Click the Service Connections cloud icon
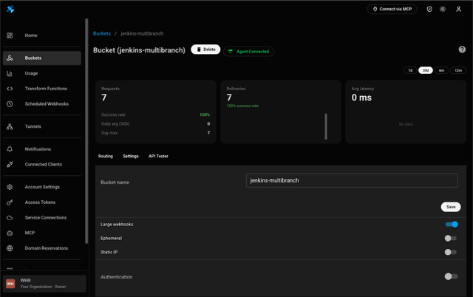 [x=10, y=218]
